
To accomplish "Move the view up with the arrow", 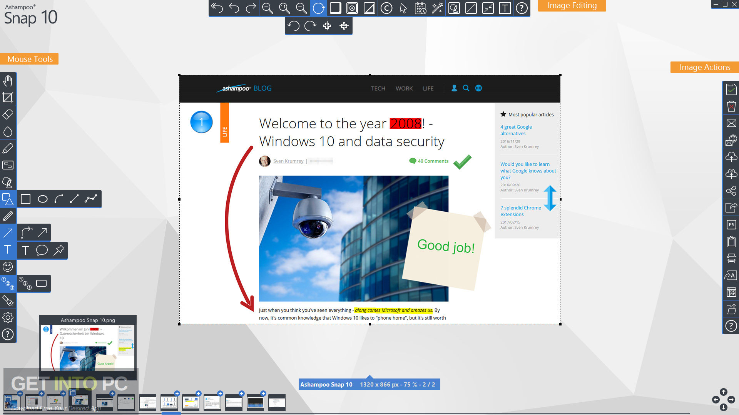I will tap(724, 392).
